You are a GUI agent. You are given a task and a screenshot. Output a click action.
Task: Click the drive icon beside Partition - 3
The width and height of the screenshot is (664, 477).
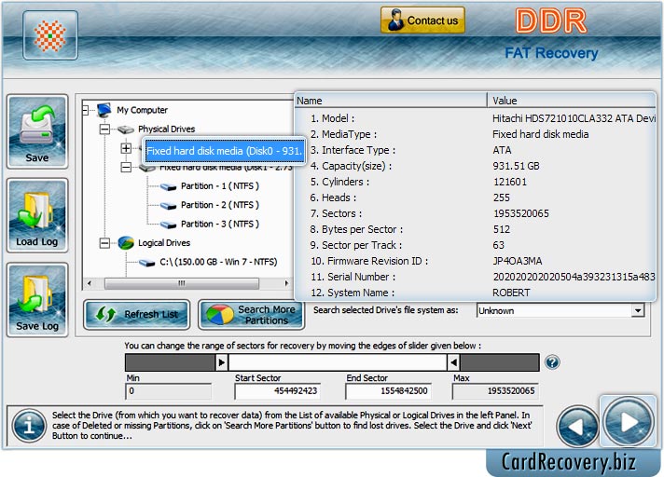coord(169,225)
